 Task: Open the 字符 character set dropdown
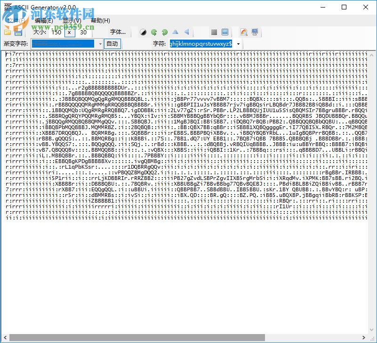238,43
